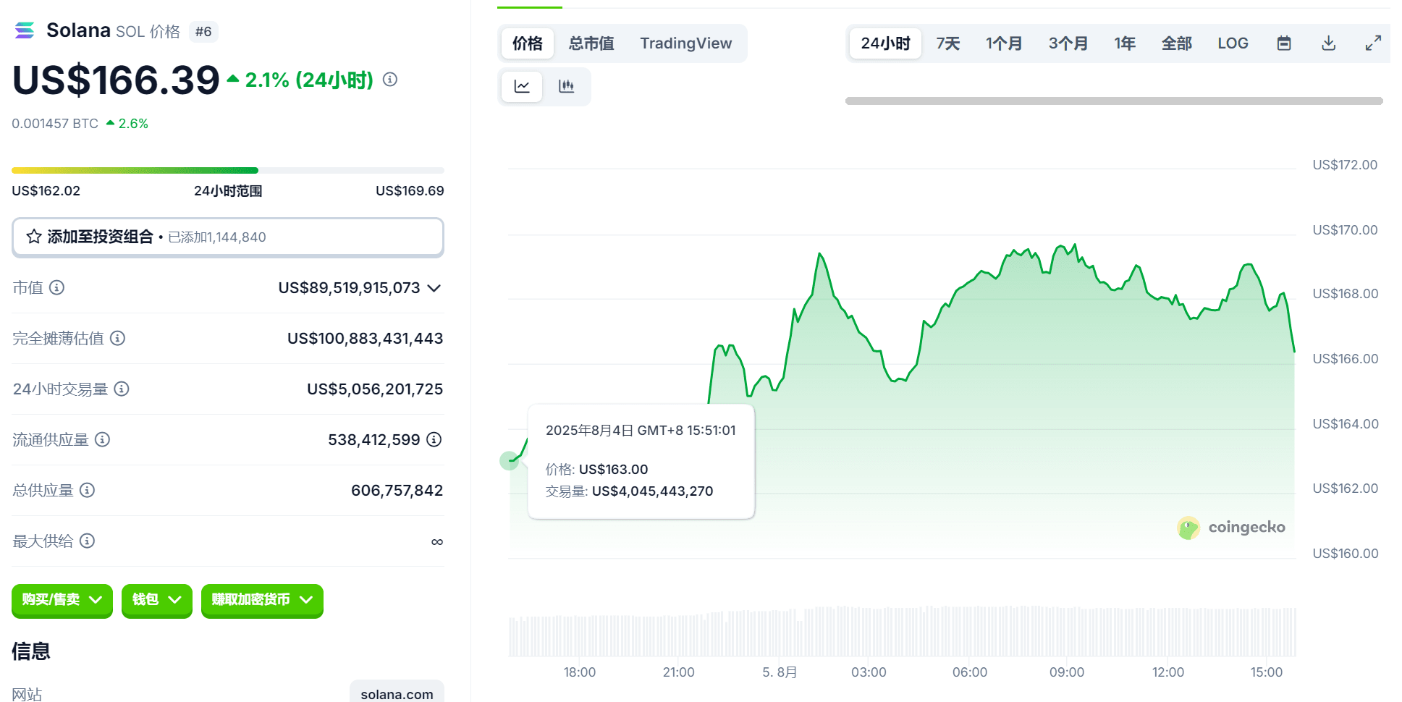Select 1-year (1年) time range
Image resolution: width=1402 pixels, height=702 pixels.
(1124, 43)
